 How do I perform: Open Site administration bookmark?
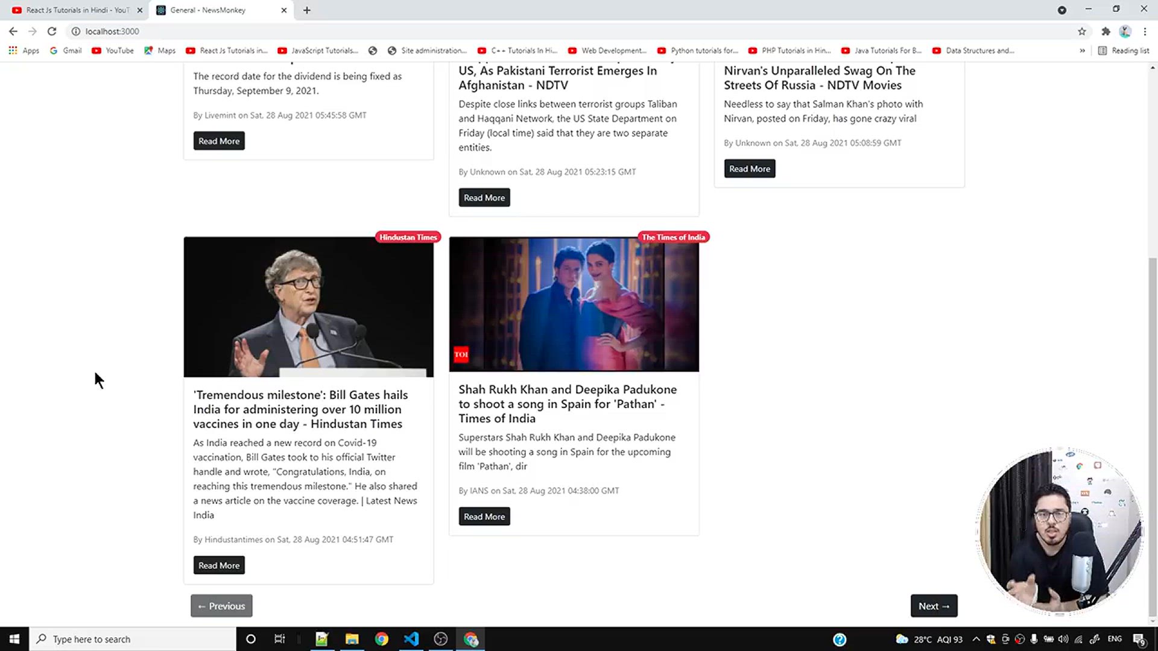427,51
